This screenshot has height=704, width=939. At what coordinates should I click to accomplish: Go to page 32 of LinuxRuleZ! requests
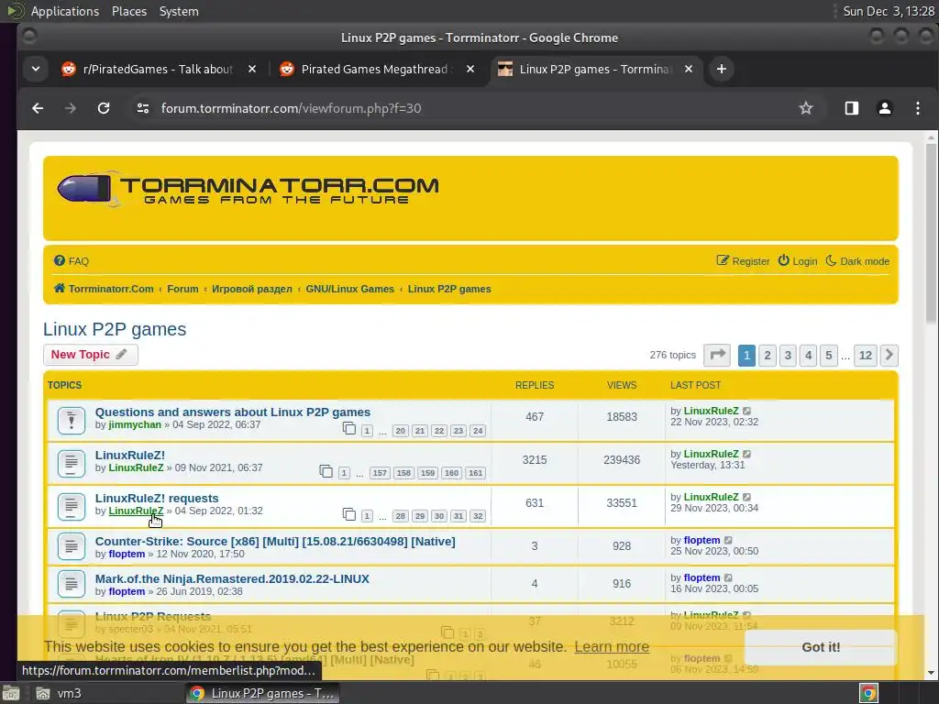477,516
